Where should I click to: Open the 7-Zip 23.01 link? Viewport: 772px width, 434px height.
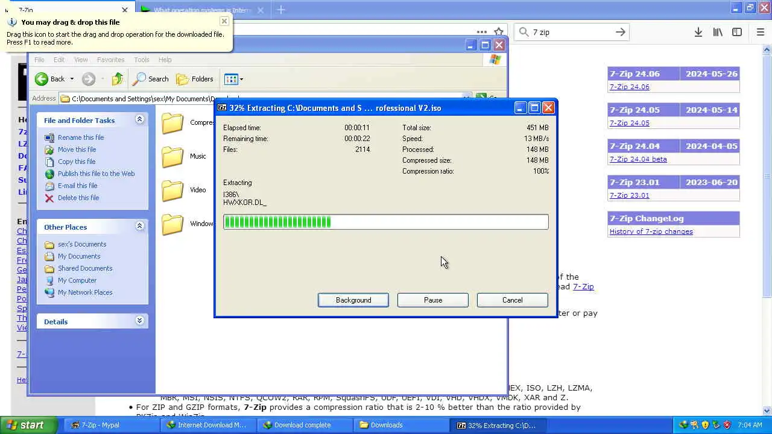point(629,195)
